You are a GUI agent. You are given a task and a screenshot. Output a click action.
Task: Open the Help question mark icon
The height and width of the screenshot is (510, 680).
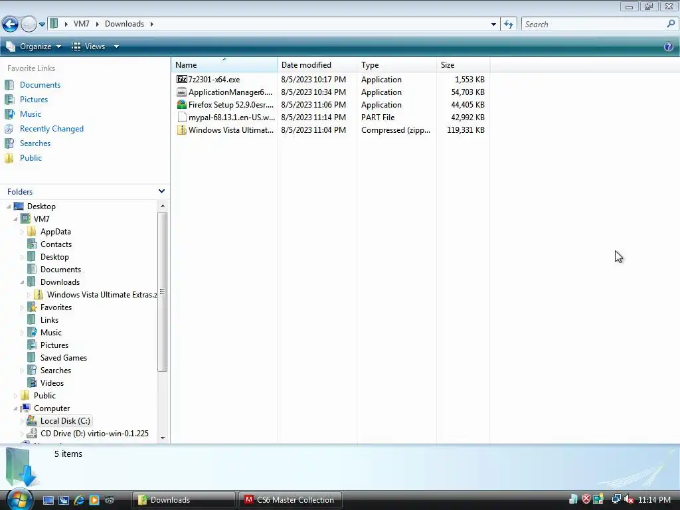point(668,46)
